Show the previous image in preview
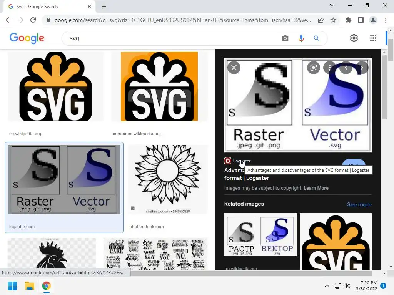Viewport: 394px width, 295px height. tap(346, 68)
